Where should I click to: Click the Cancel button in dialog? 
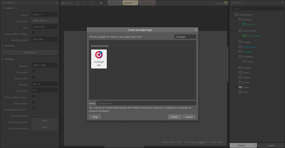click(x=189, y=117)
